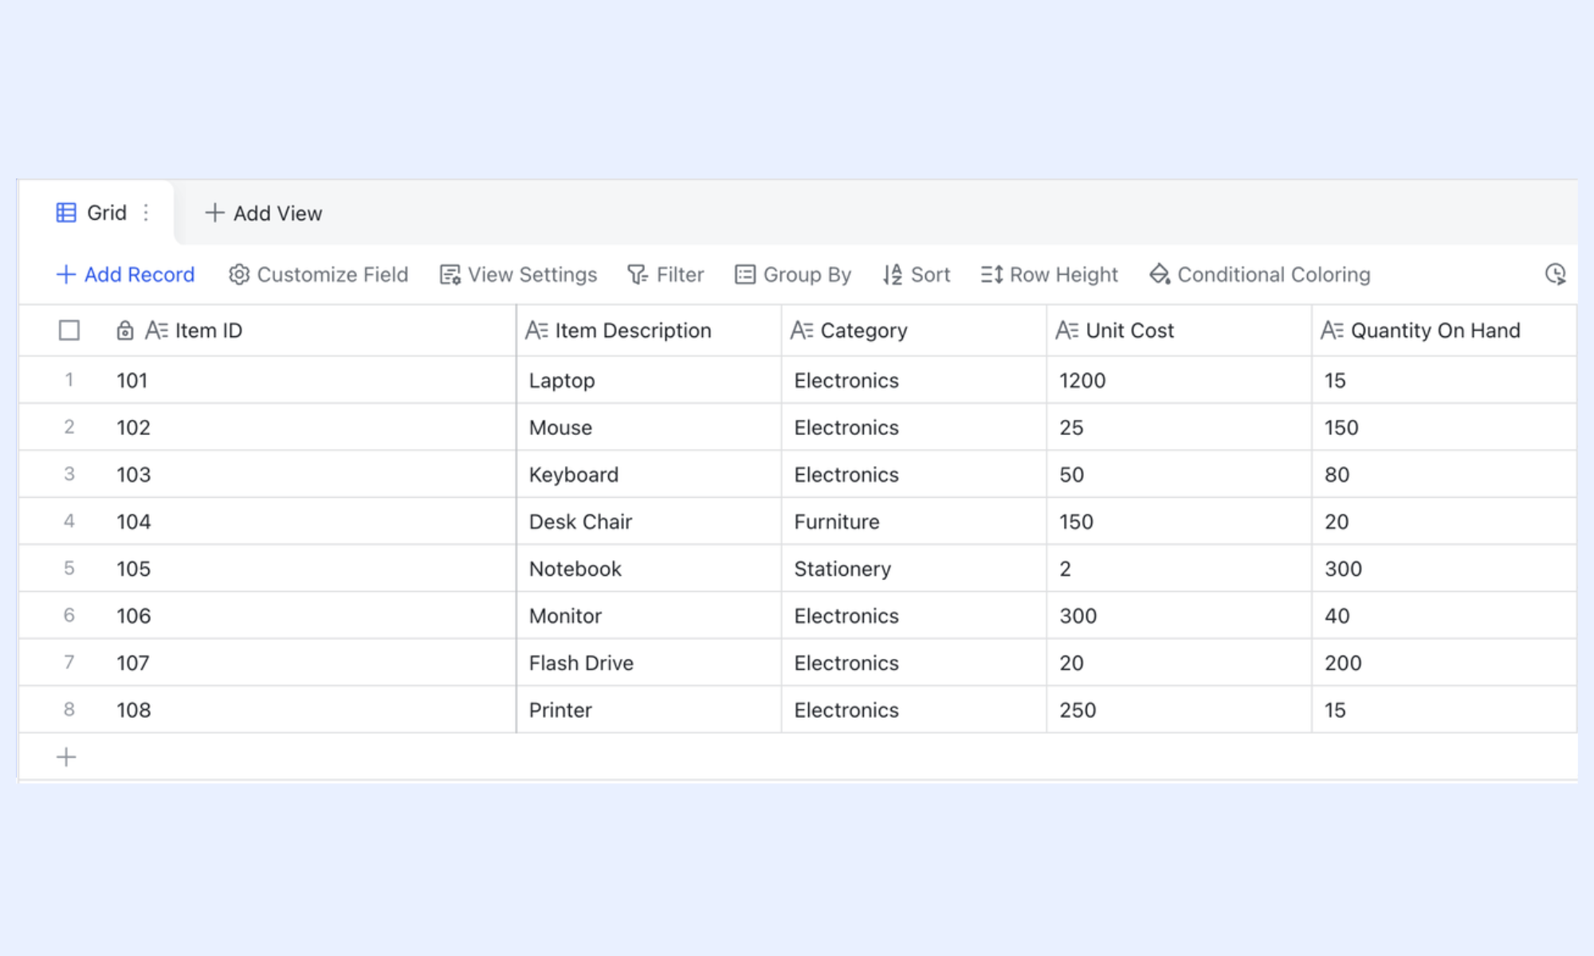
Task: Click the Add Record label
Action: [x=139, y=275]
